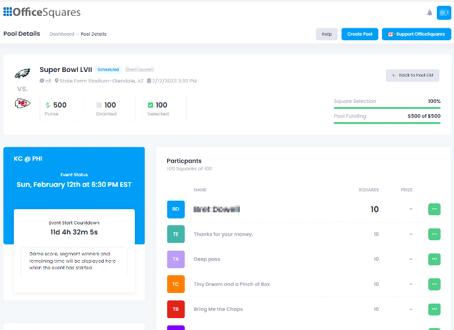This screenshot has height=330, width=454.
Task: Click the SQUARES column header
Action: pyautogui.click(x=369, y=189)
